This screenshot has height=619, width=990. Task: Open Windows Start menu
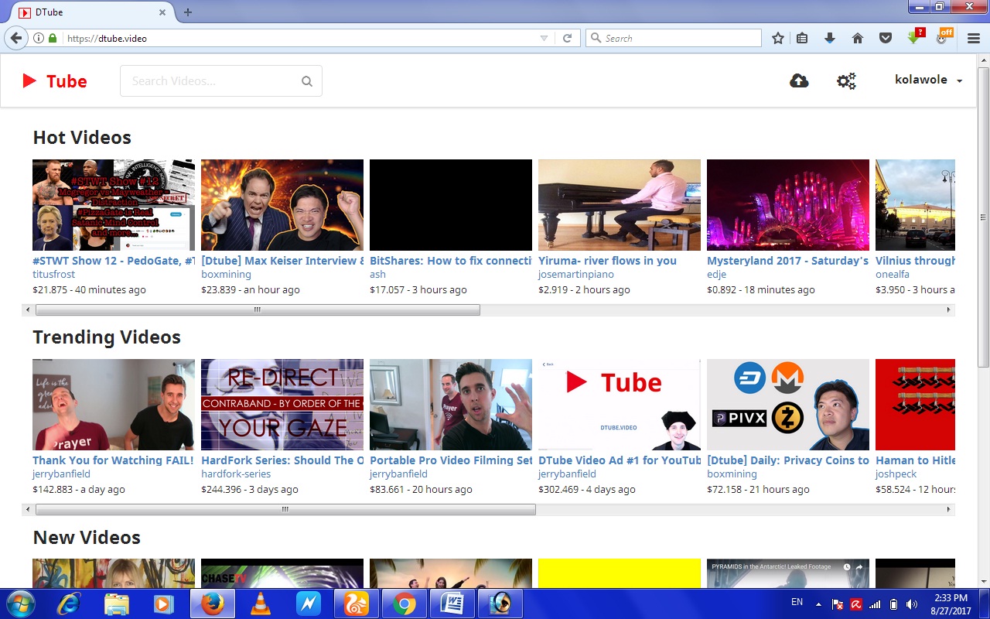[x=20, y=604]
